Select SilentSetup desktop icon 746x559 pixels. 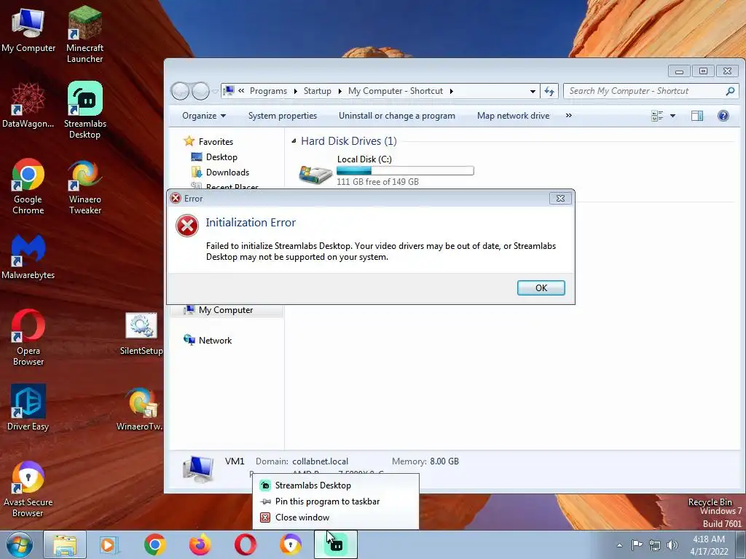tap(141, 333)
